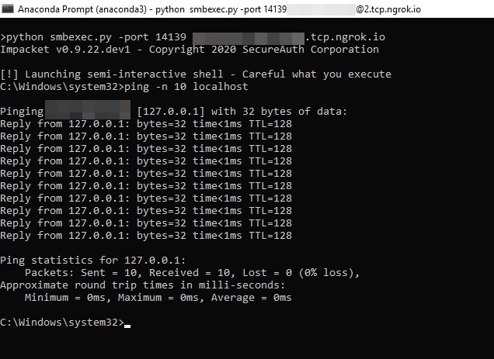Viewport: 494px width, 359px height.
Task: Click the Anaconda Prompt title bar icon
Action: (9, 9)
